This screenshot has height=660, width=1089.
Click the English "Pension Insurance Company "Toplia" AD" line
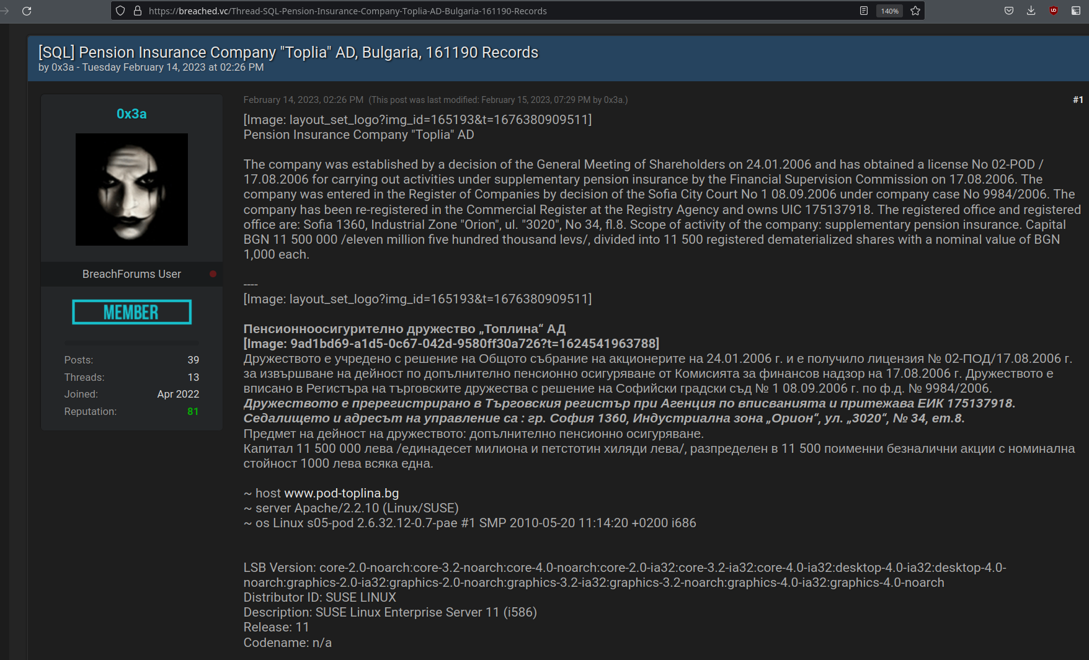pyautogui.click(x=358, y=135)
